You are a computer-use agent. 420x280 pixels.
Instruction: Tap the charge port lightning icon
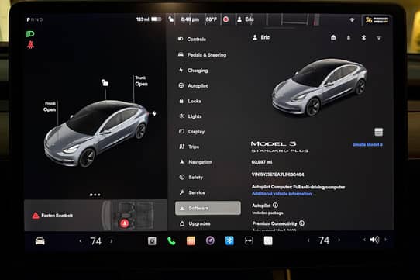tap(154, 114)
